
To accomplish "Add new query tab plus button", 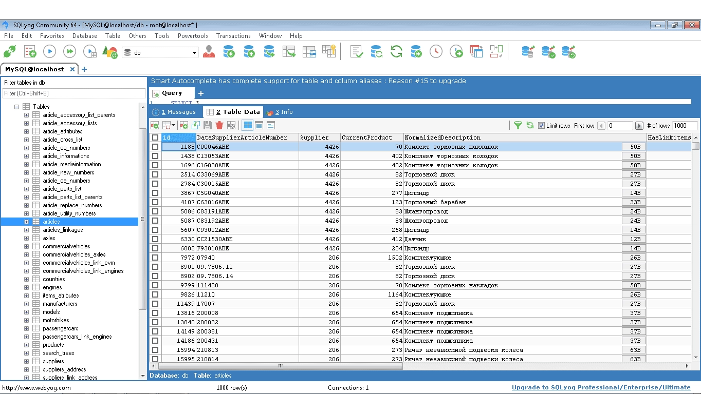I will pyautogui.click(x=201, y=93).
